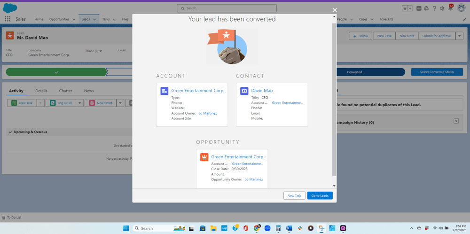Image resolution: width=470 pixels, height=234 pixels.
Task: Click the Account building icon in dialog
Action: pyautogui.click(x=164, y=91)
